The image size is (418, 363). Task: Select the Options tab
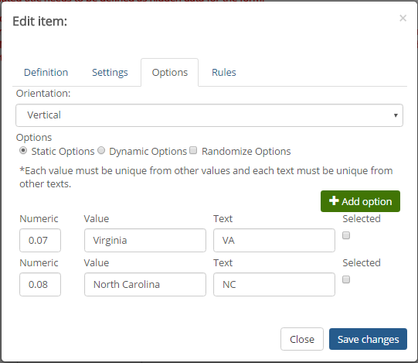(169, 73)
